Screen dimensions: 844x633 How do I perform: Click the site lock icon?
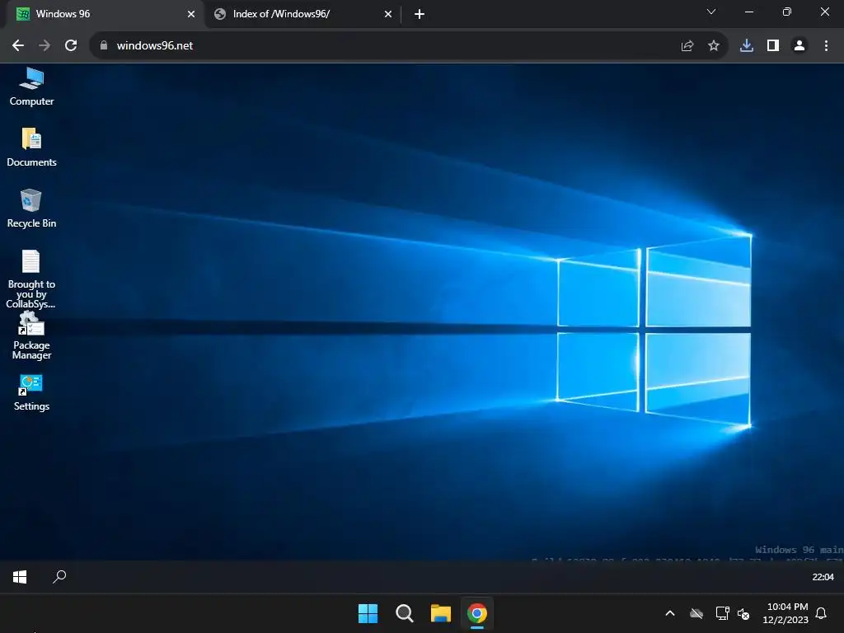tap(104, 46)
